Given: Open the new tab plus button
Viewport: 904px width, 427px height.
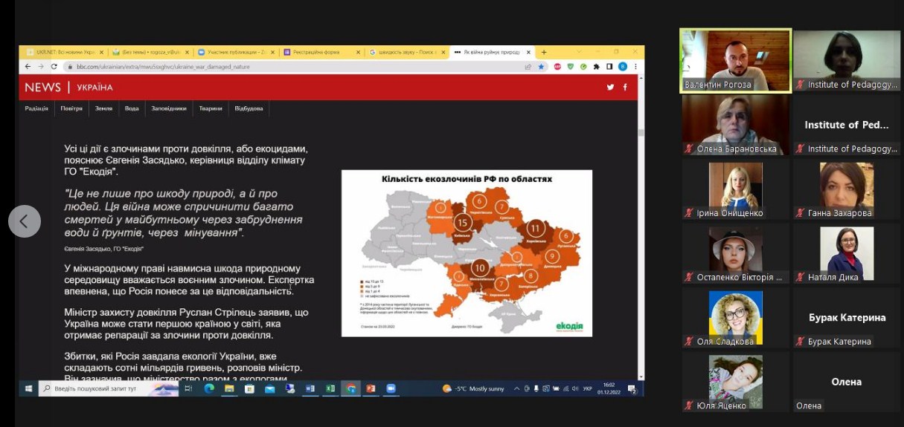Looking at the screenshot, I should (544, 52).
